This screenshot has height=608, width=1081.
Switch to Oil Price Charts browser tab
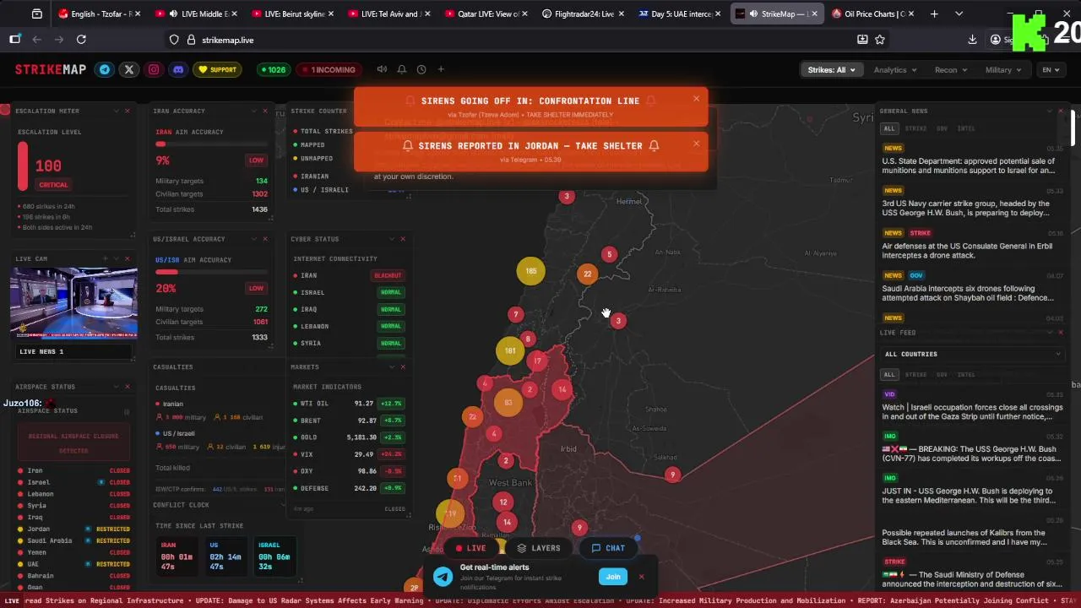872,14
